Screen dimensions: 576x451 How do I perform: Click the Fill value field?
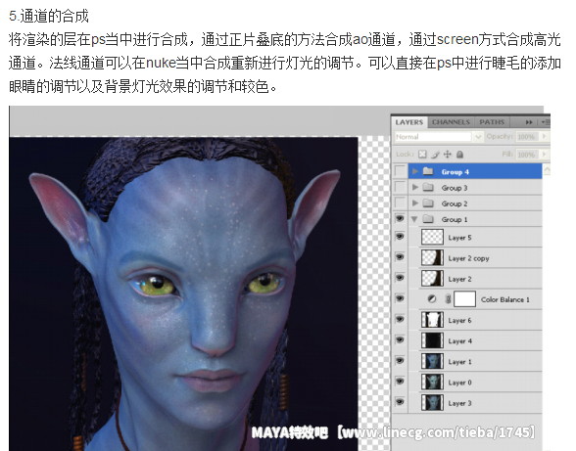click(527, 155)
